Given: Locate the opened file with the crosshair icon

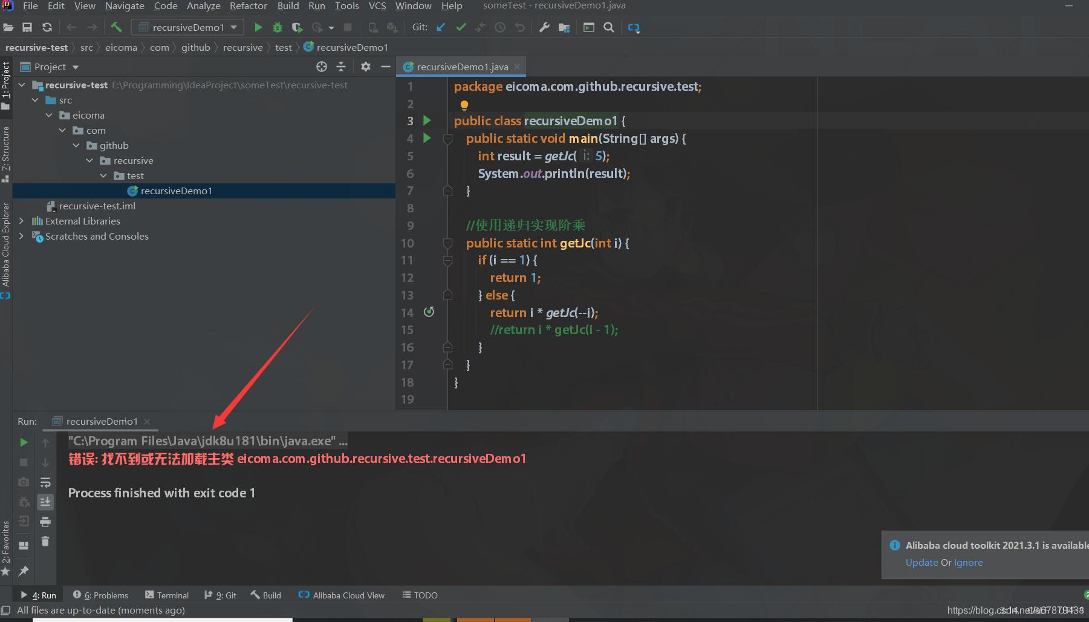Looking at the screenshot, I should [322, 67].
